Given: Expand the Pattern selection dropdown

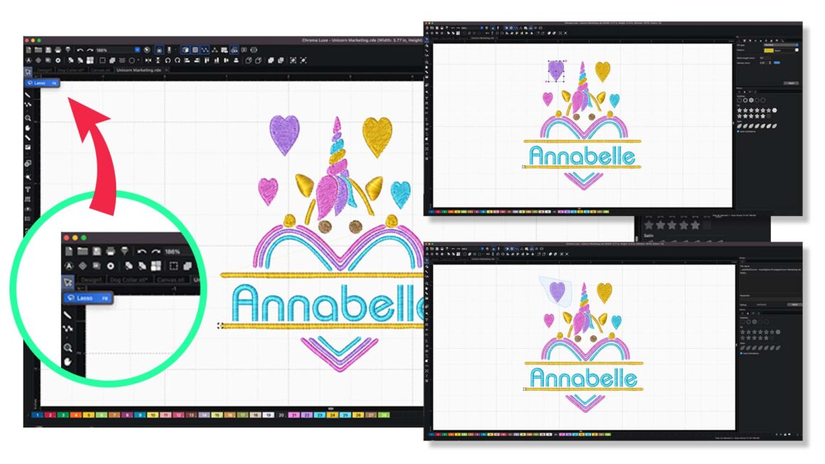Looking at the screenshot, I should tap(783, 50).
